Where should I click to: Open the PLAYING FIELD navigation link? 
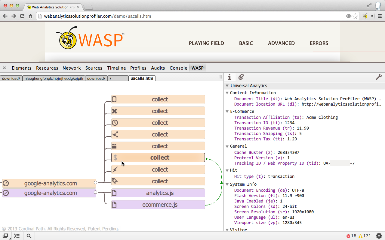[x=206, y=43]
